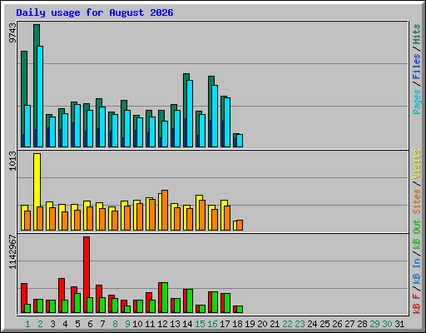The width and height of the screenshot is (426, 333).
Task: Click day 2 on the axis
Action: 40,324
